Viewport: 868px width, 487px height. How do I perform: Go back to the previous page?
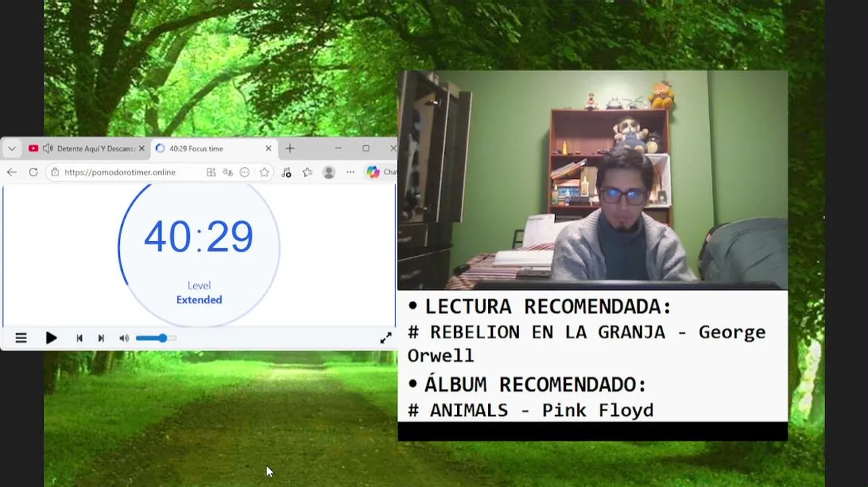click(11, 172)
